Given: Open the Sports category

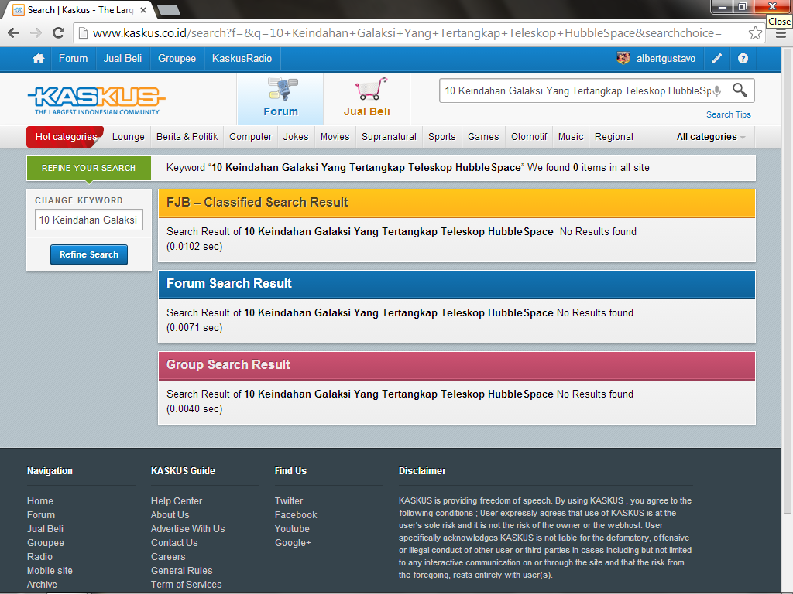Looking at the screenshot, I should point(441,137).
